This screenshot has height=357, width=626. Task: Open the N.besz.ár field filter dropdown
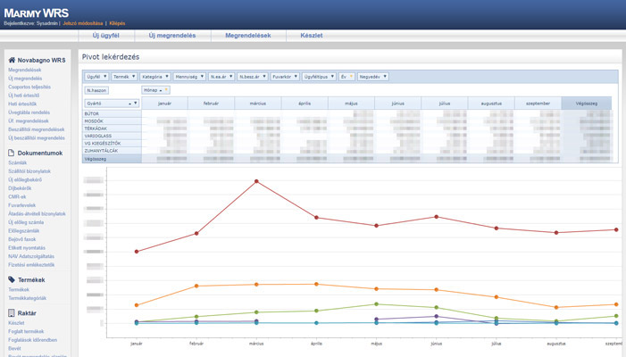264,77
